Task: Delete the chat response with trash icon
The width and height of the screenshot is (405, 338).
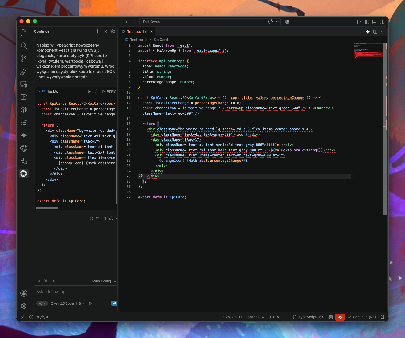Action: (98, 218)
